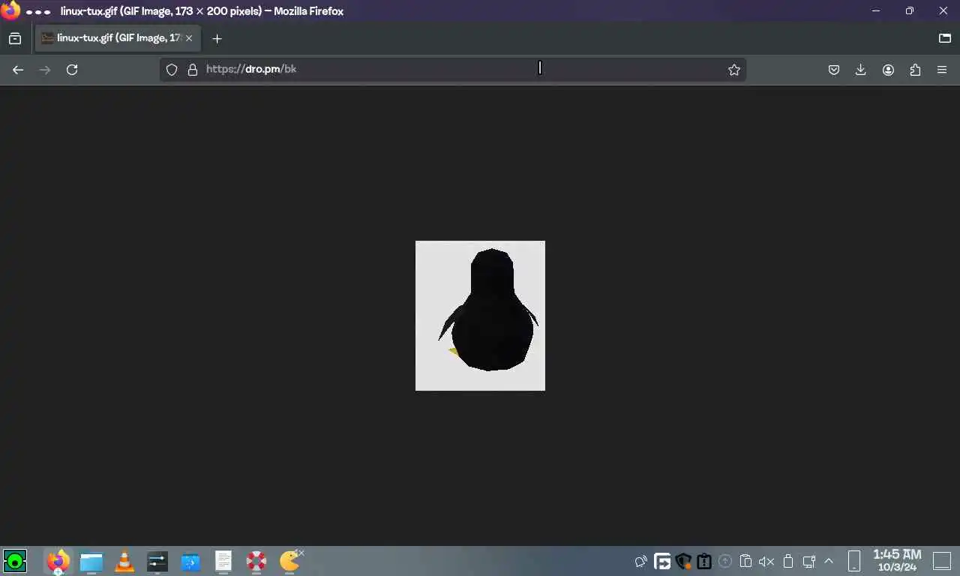Open the Firefox application menu
The height and width of the screenshot is (576, 960).
942,70
